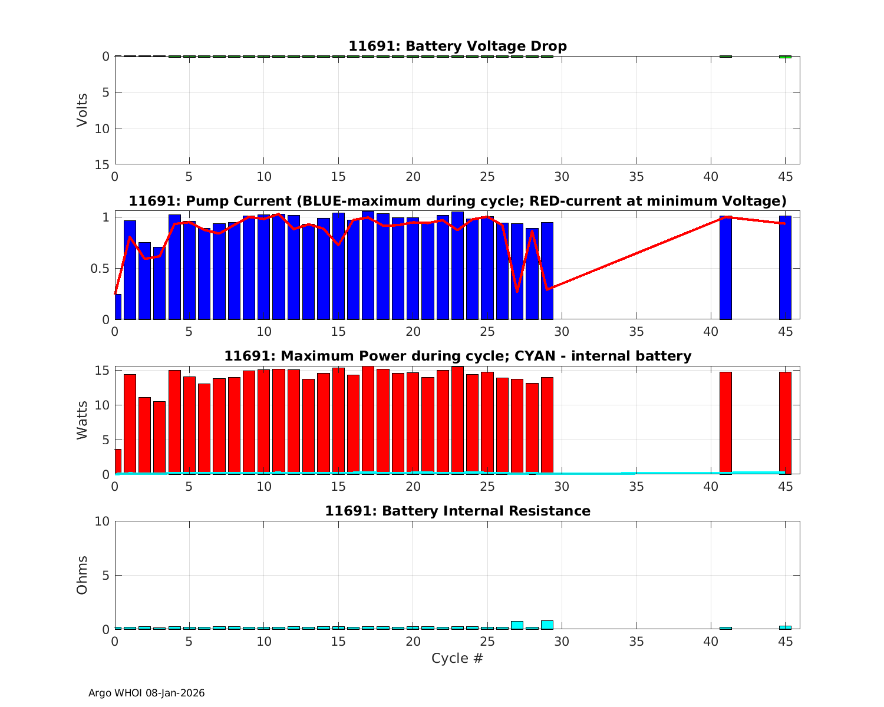
Task: Click the red maximum power bar at cycle 41
Action: pos(725,423)
